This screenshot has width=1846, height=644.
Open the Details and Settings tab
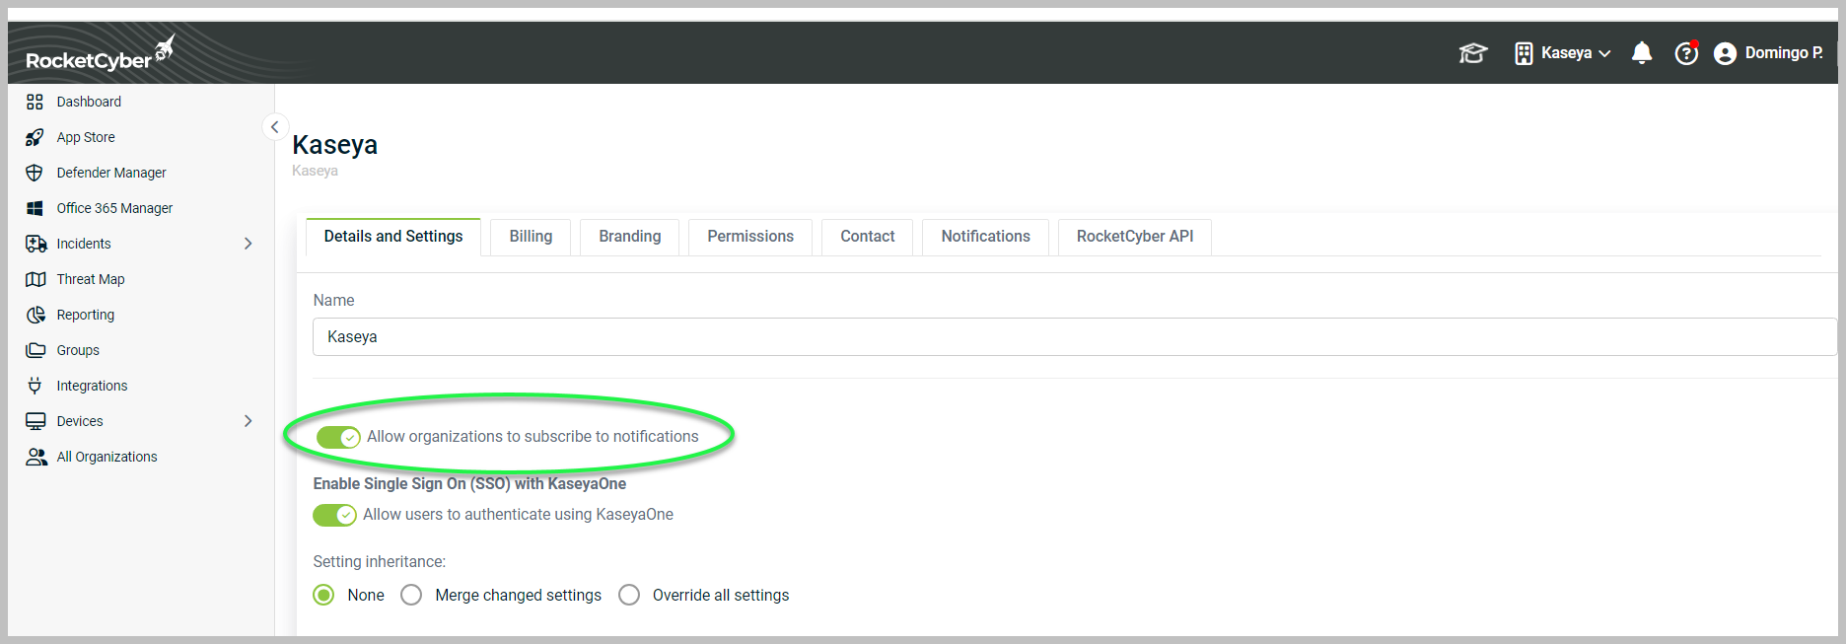pyautogui.click(x=393, y=237)
